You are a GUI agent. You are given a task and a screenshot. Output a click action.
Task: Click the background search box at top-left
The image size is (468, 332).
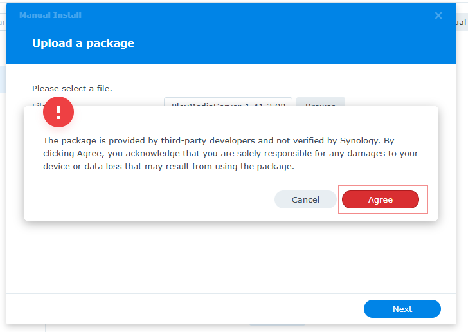click(x=3, y=22)
